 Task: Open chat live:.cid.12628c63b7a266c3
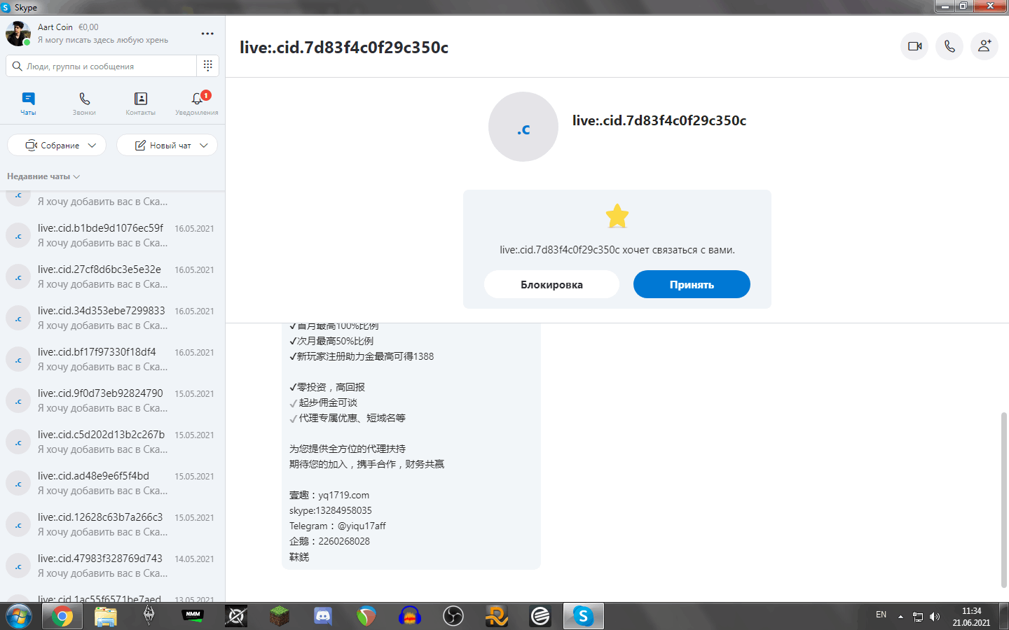[x=112, y=524]
